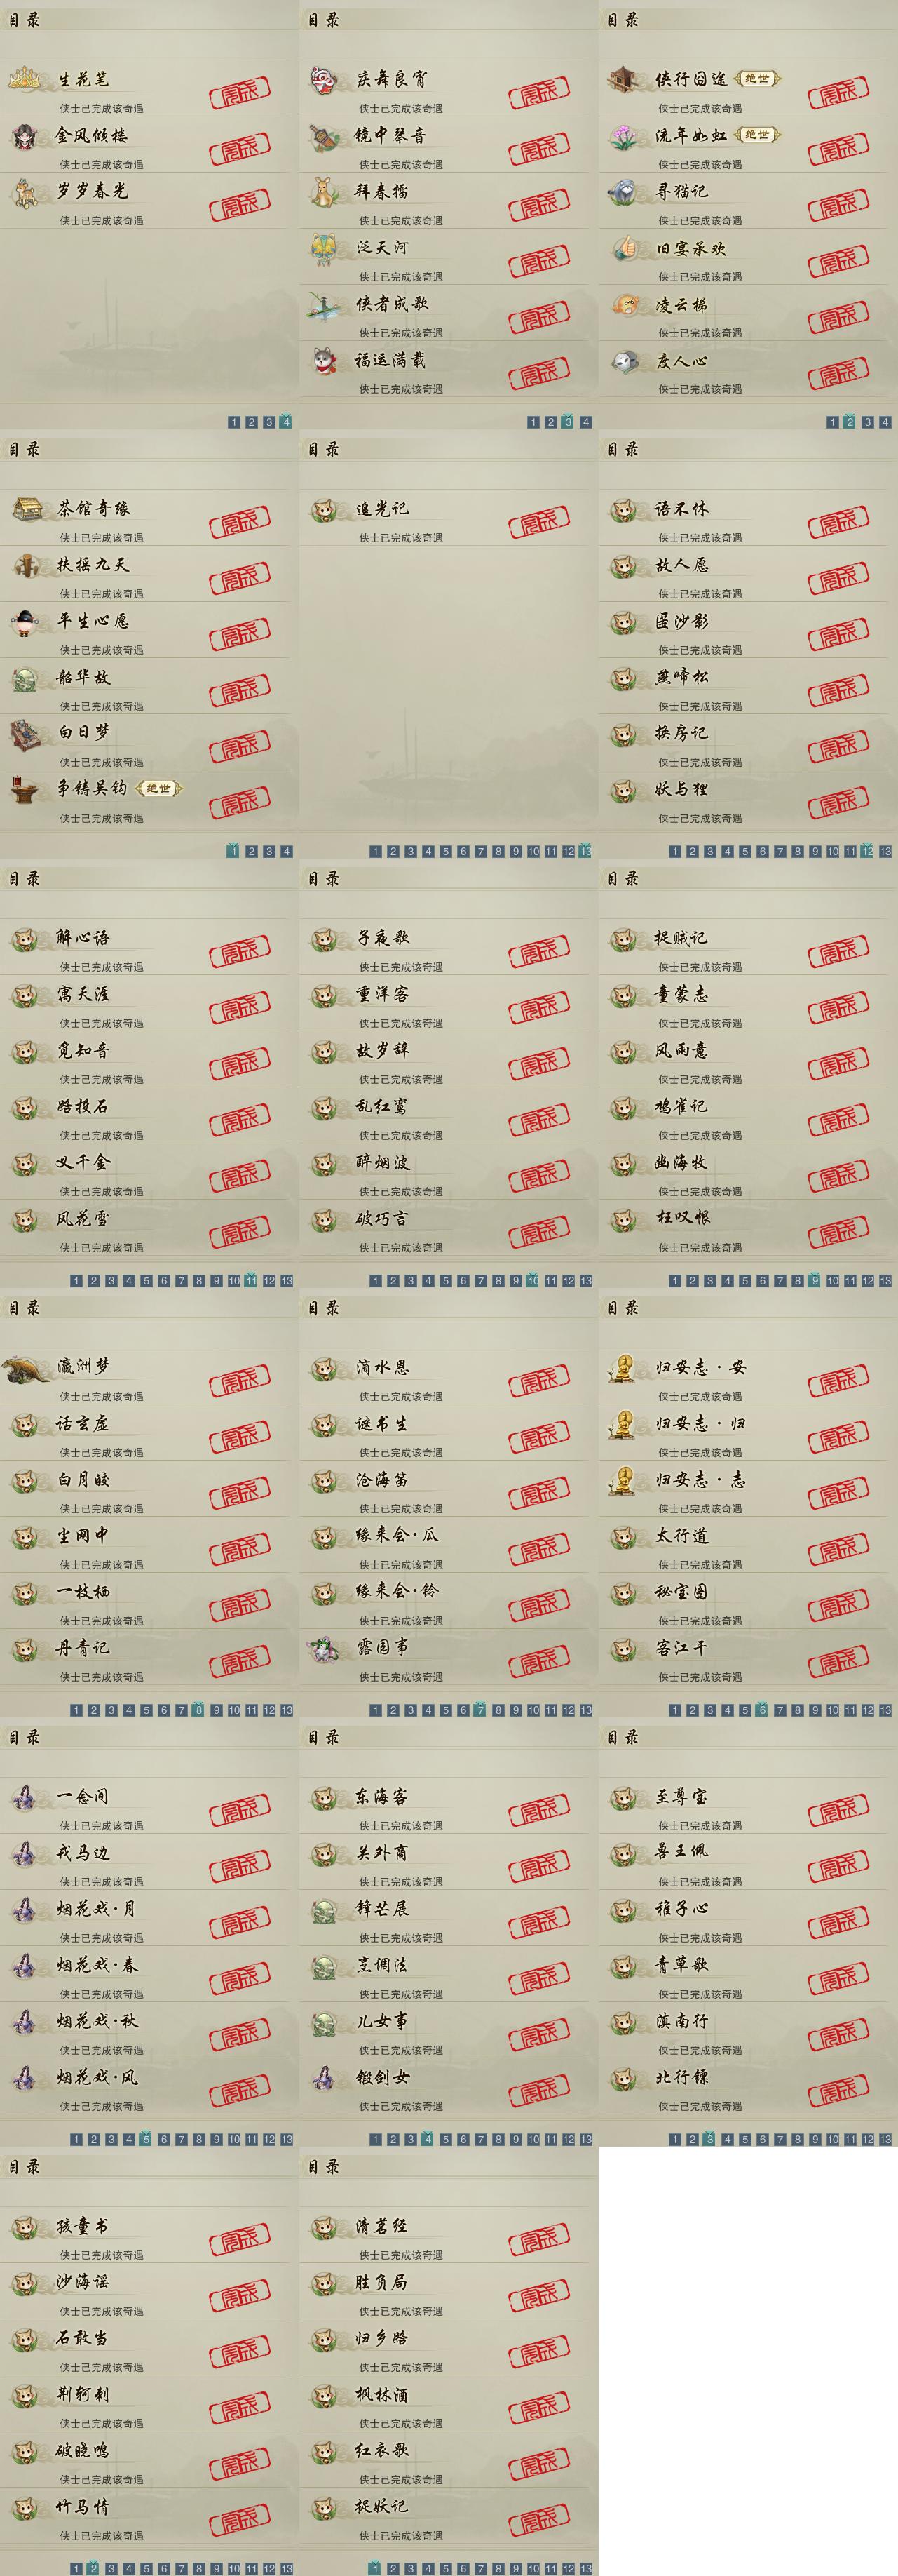Select the lion mask icon for 庆舞良宵
898x2576 pixels.
click(x=324, y=79)
